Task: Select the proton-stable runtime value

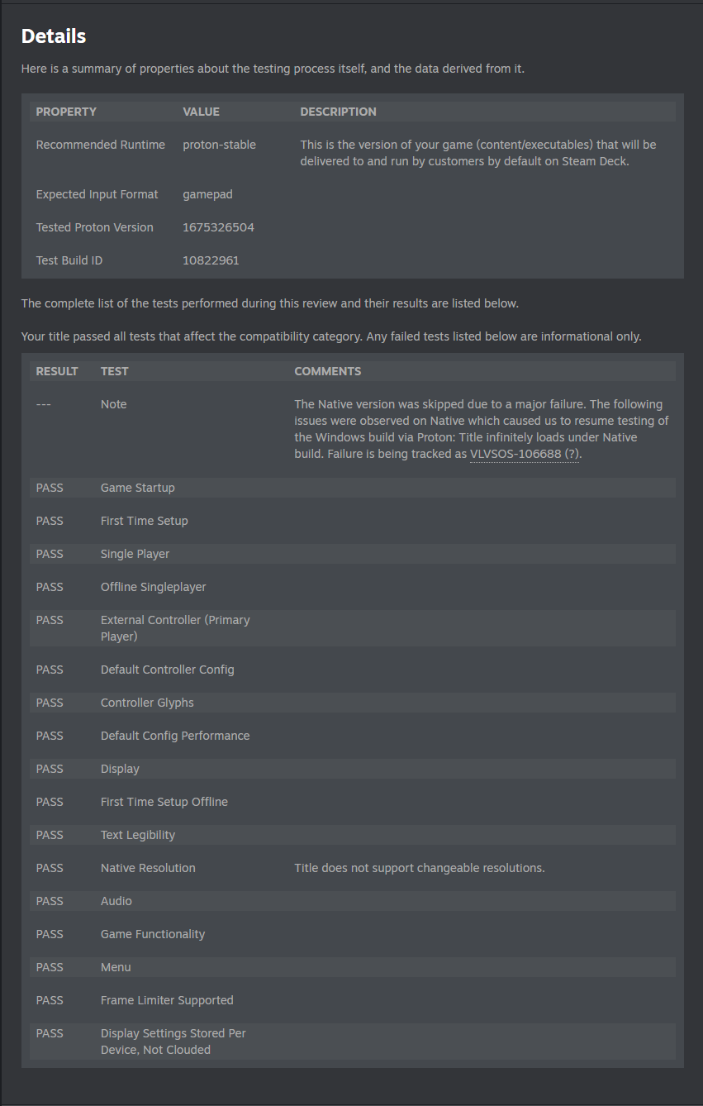Action: point(219,145)
